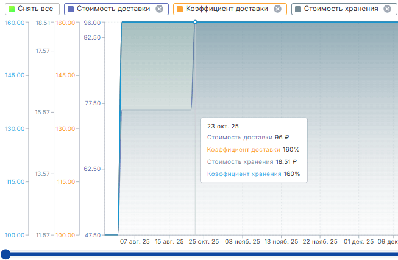Click the green swatch on Снять все

[x=12, y=9]
